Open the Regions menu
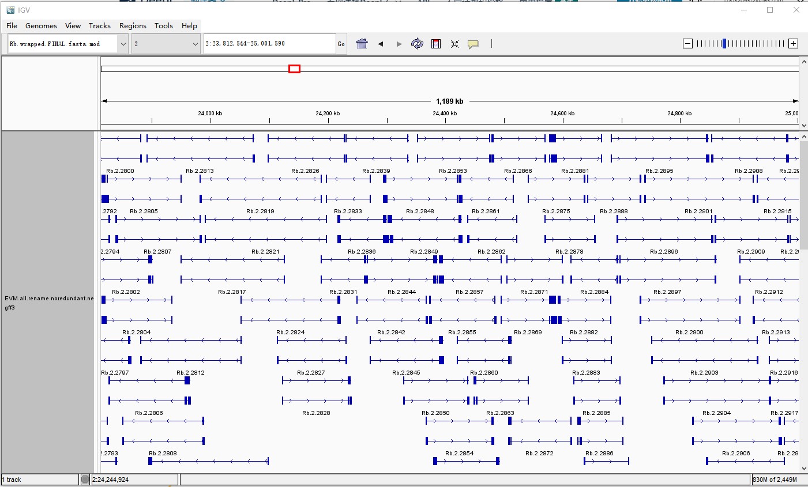This screenshot has width=808, height=487. (x=133, y=25)
